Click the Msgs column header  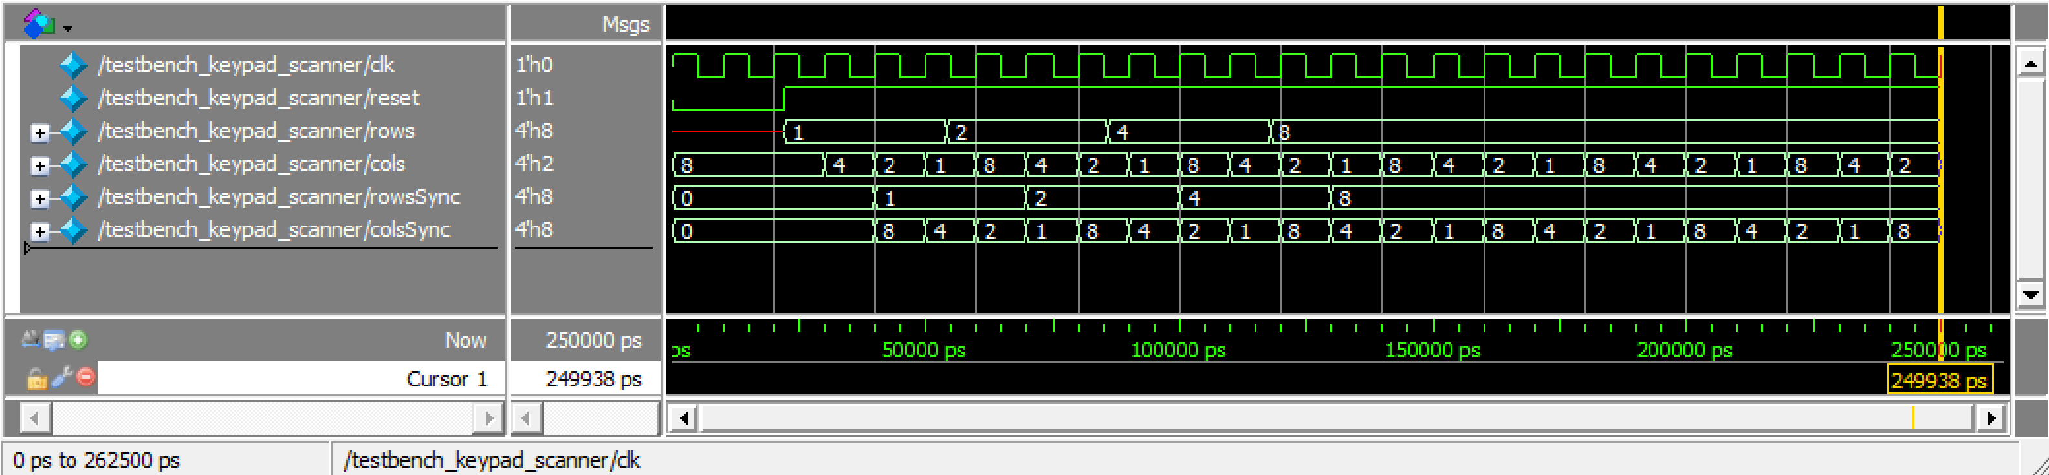pyautogui.click(x=624, y=25)
